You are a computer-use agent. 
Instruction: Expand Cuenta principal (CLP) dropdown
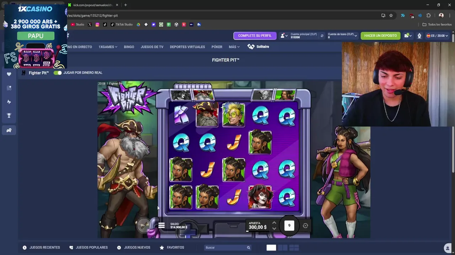pyautogui.click(x=305, y=36)
